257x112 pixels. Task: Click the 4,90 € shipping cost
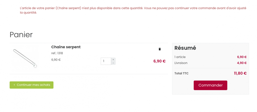242,63
